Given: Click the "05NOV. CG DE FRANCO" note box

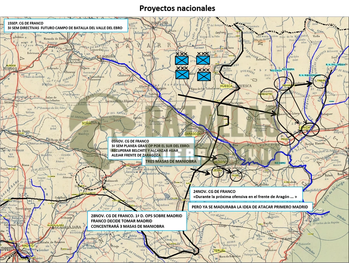Looking at the screenshot, I should (x=151, y=148).
